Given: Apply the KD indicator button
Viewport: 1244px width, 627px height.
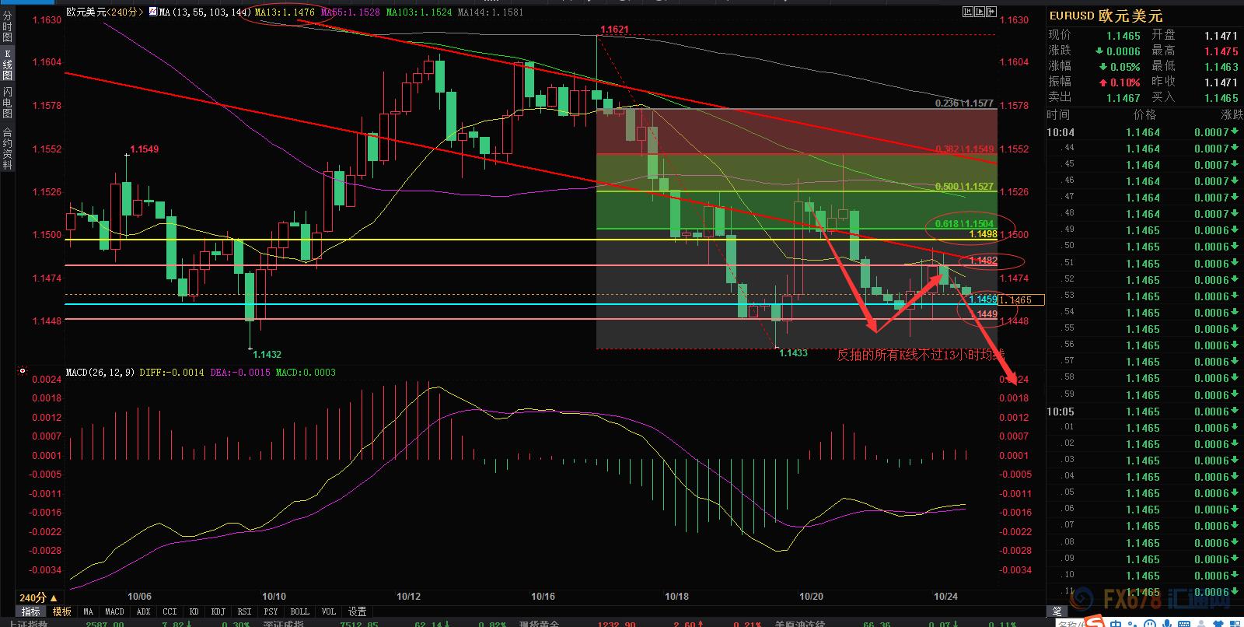Looking at the screenshot, I should (194, 612).
